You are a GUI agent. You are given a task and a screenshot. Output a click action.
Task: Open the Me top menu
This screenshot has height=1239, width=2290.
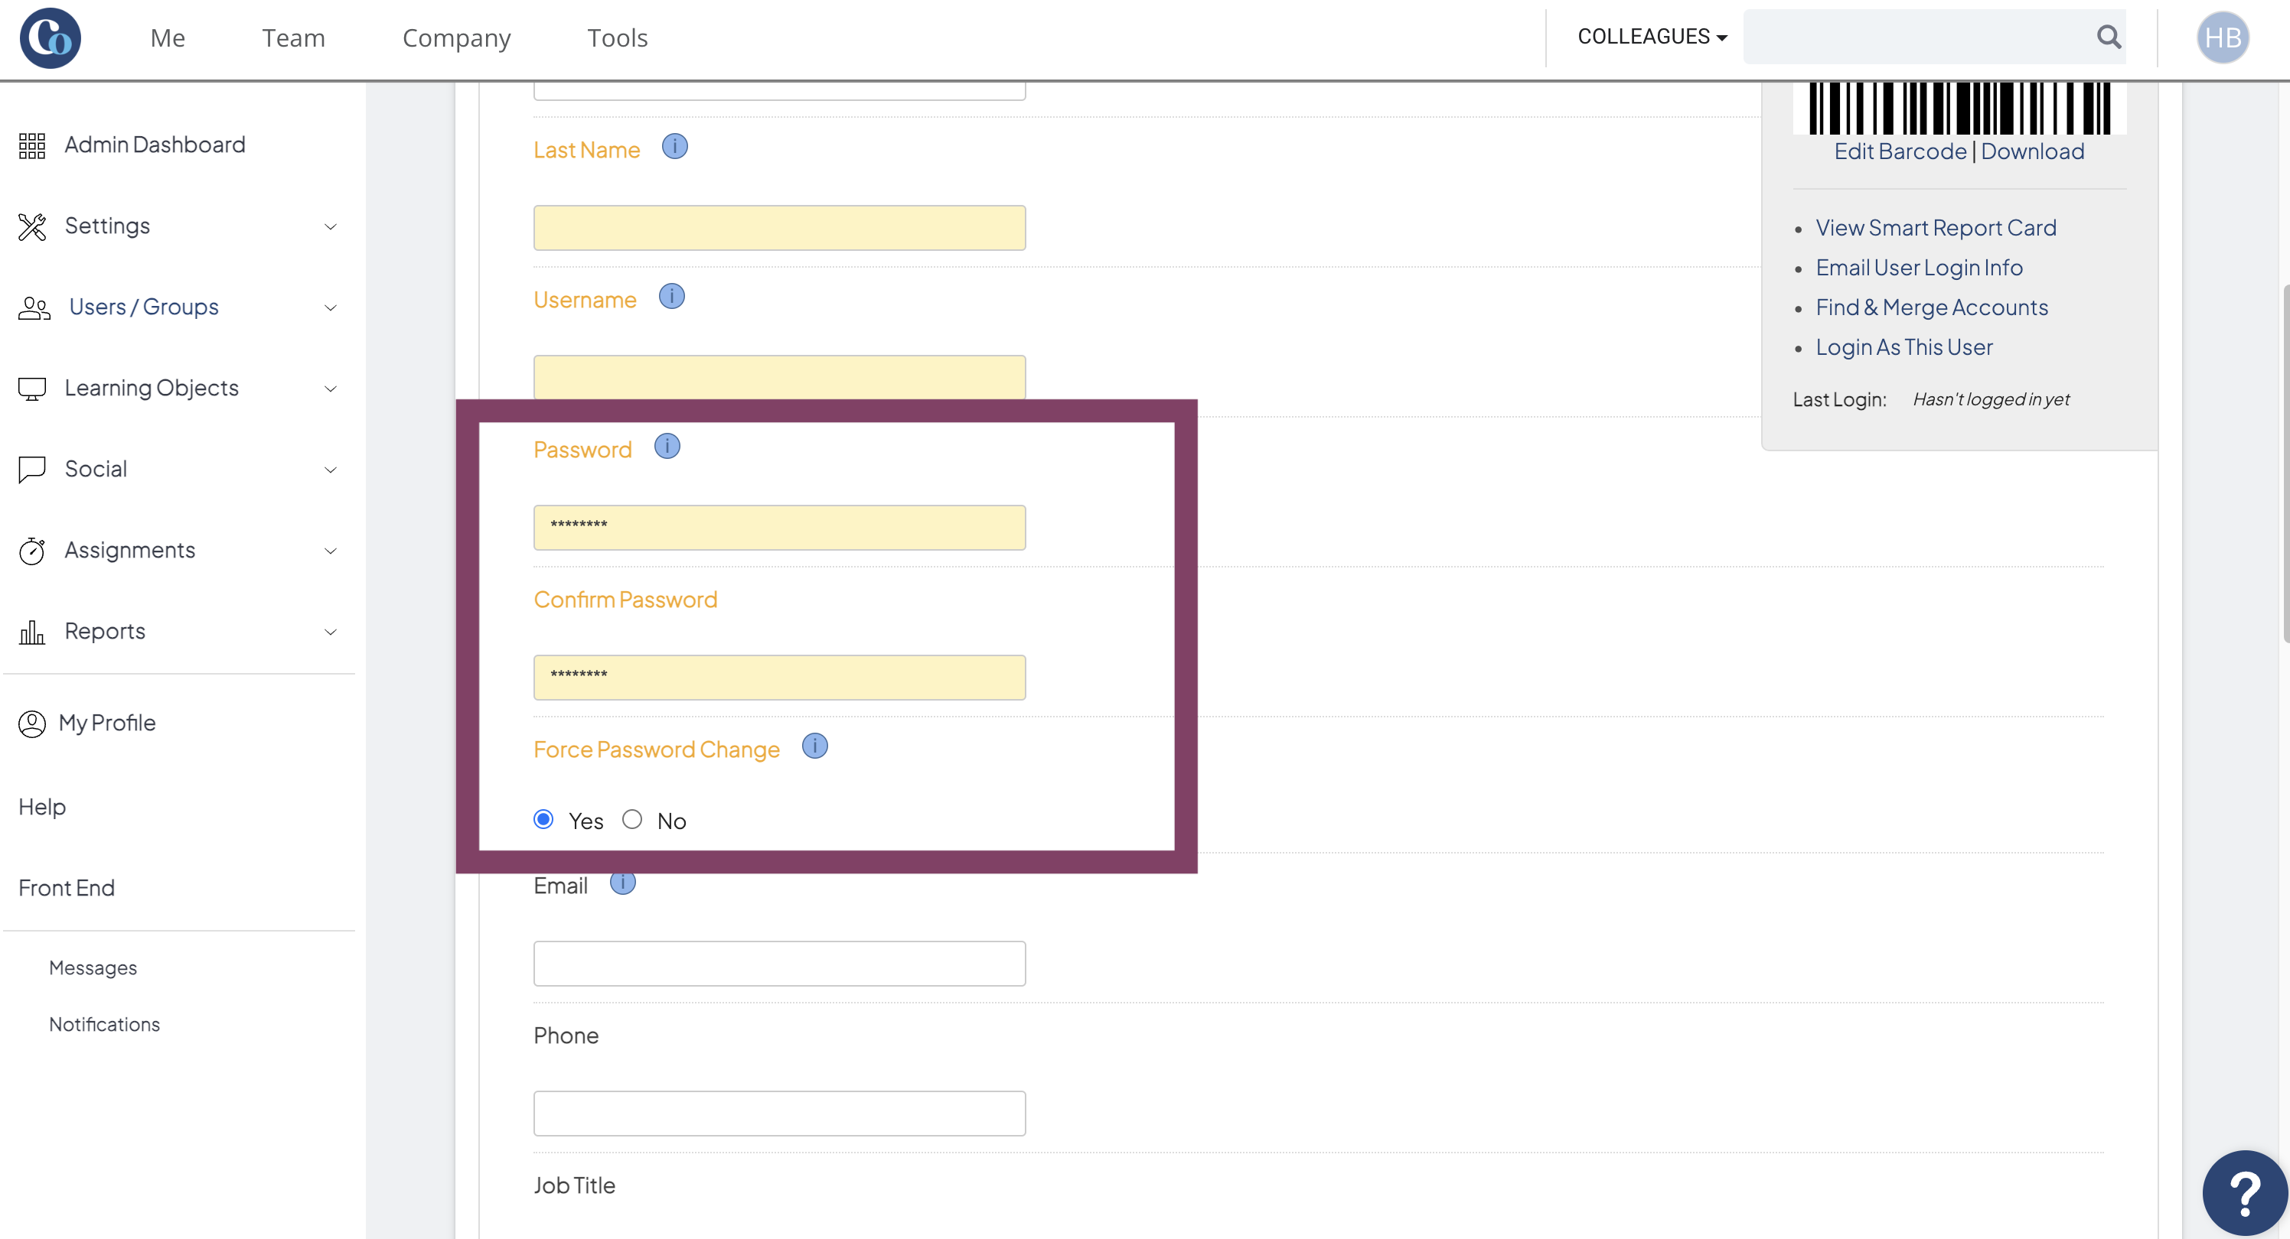(168, 38)
